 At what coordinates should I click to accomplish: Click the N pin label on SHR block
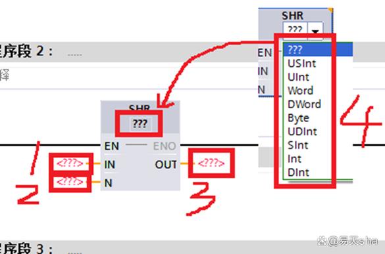click(109, 183)
